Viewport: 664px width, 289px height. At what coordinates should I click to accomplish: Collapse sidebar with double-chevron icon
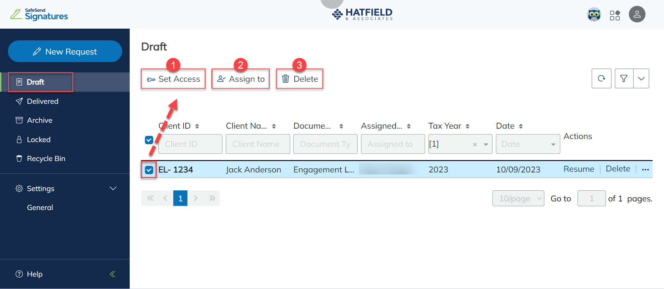pyautogui.click(x=112, y=274)
